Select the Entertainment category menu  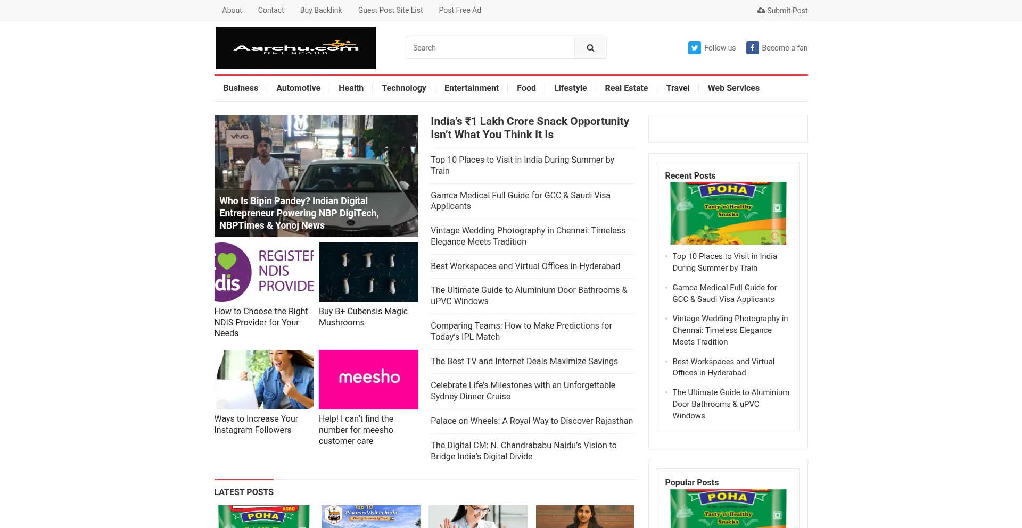coord(472,88)
